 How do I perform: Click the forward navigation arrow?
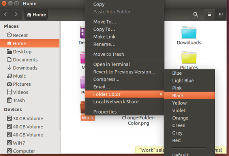16,15
